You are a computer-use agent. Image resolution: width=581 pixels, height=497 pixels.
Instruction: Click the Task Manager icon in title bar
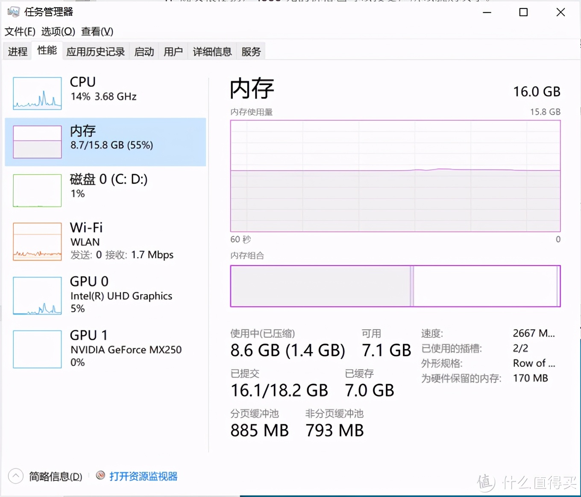(x=13, y=12)
